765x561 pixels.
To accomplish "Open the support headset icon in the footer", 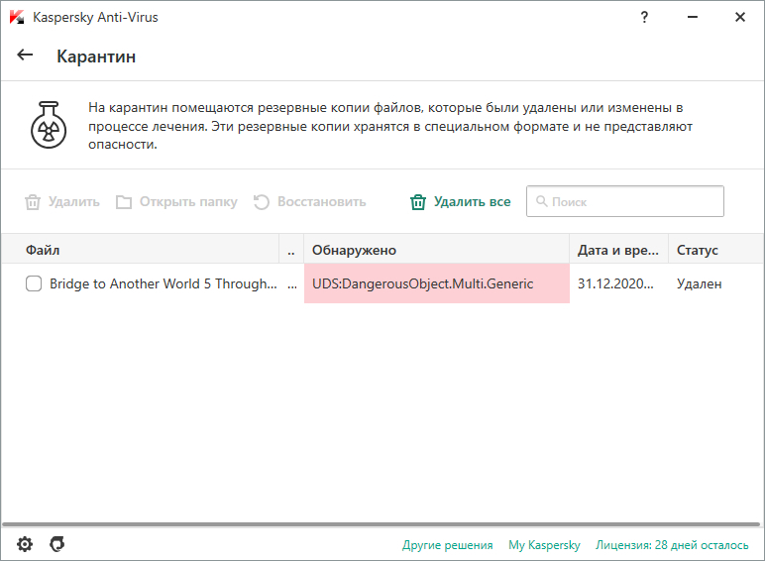I will [x=57, y=544].
